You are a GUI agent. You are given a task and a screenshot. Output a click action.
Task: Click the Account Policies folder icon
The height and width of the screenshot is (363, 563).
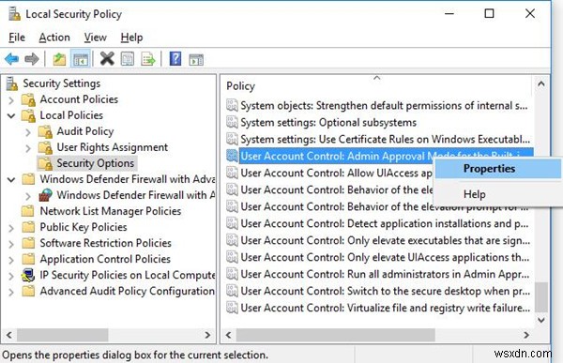pos(29,99)
